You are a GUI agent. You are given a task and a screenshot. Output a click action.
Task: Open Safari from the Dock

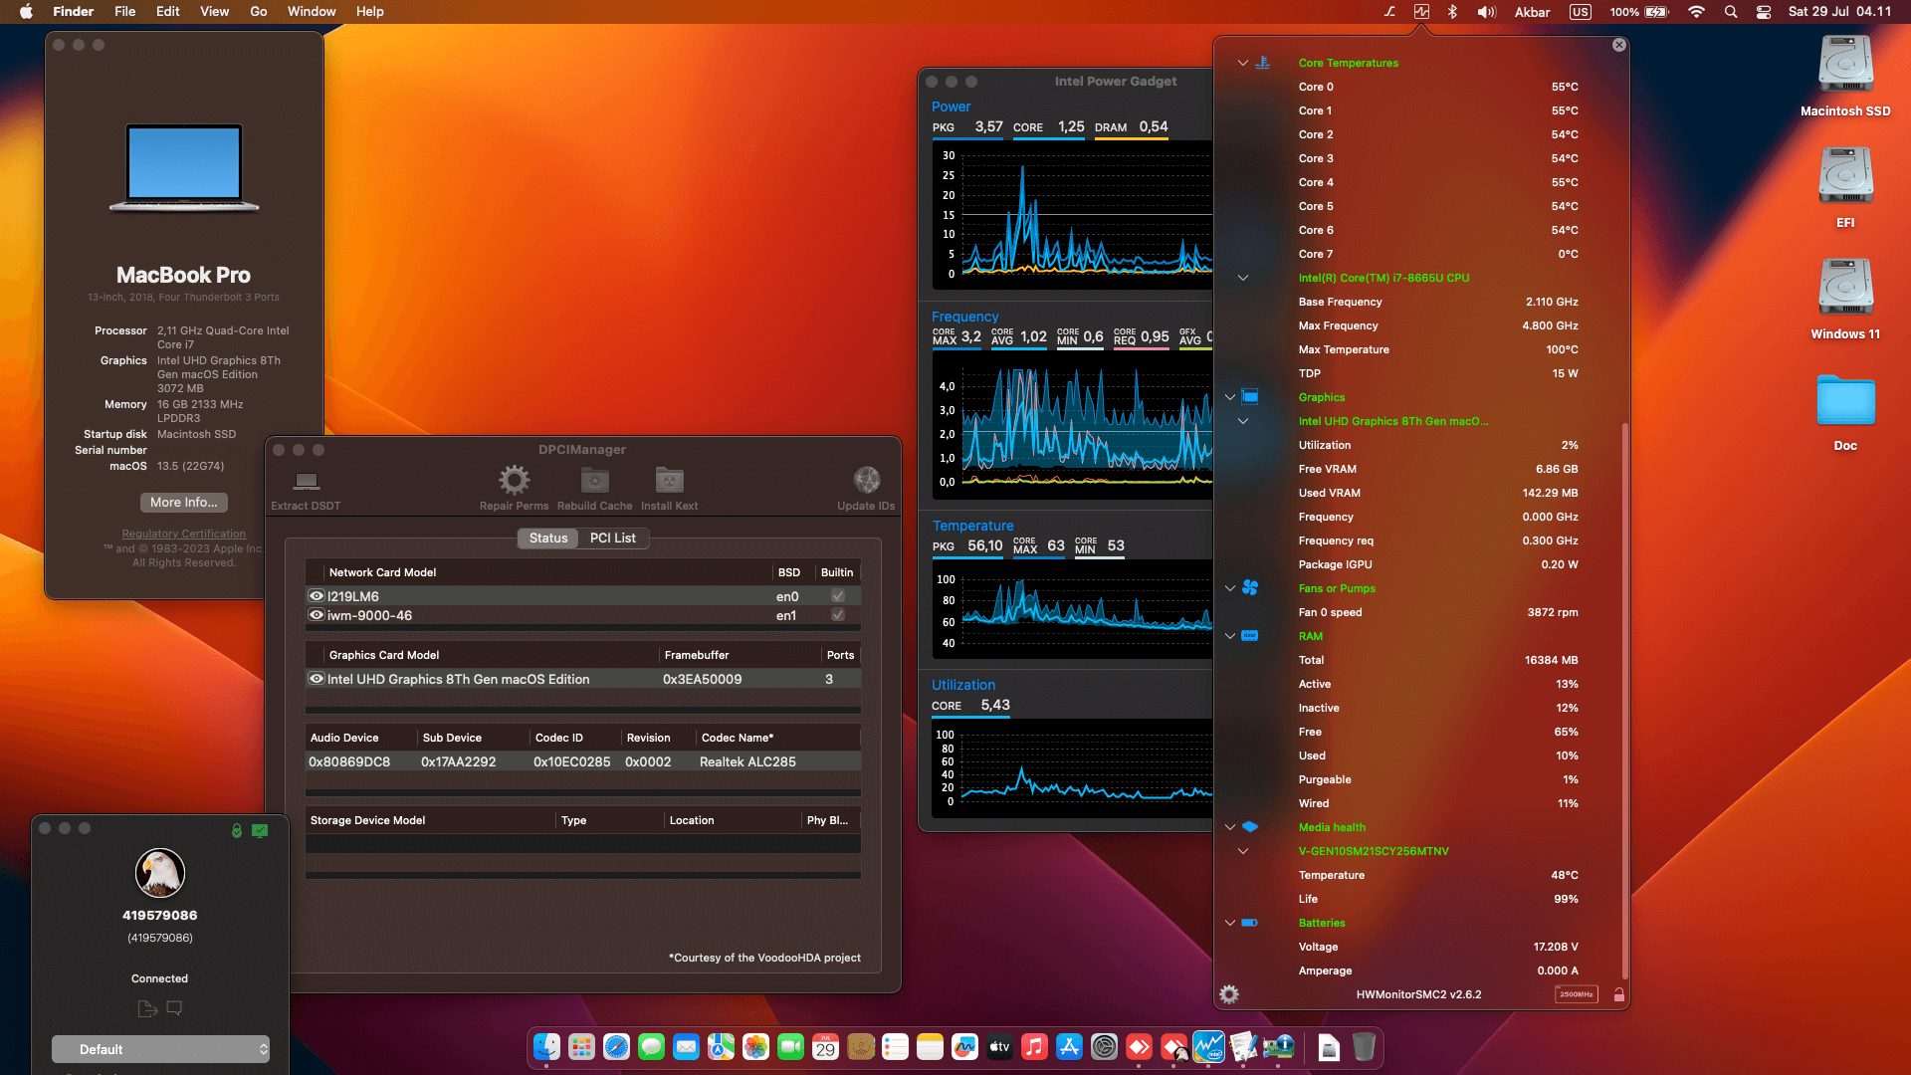pyautogui.click(x=616, y=1047)
